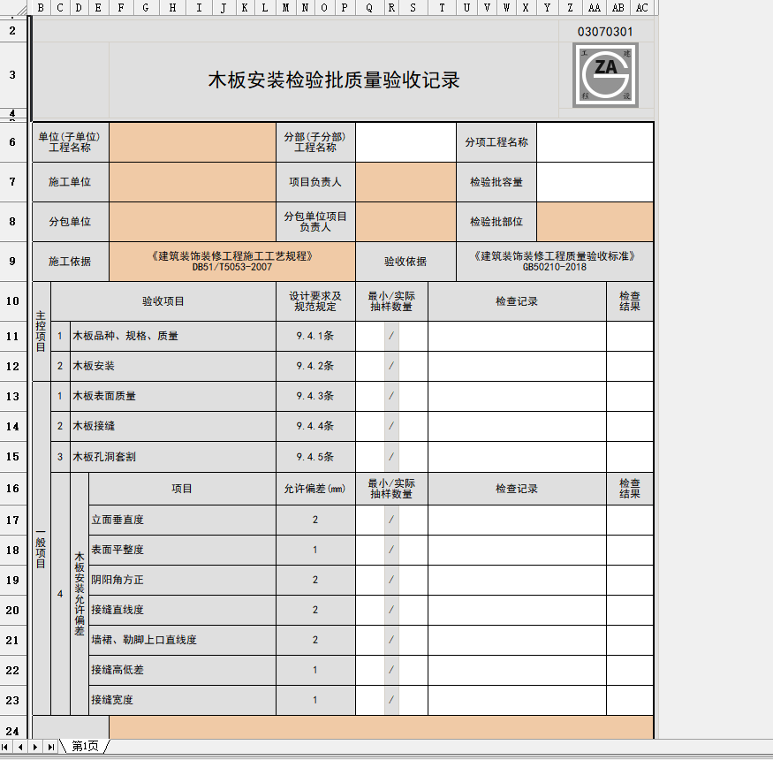Click the 项目负责人 orange input cell
Screen dimensions: 773x760
[x=405, y=182]
